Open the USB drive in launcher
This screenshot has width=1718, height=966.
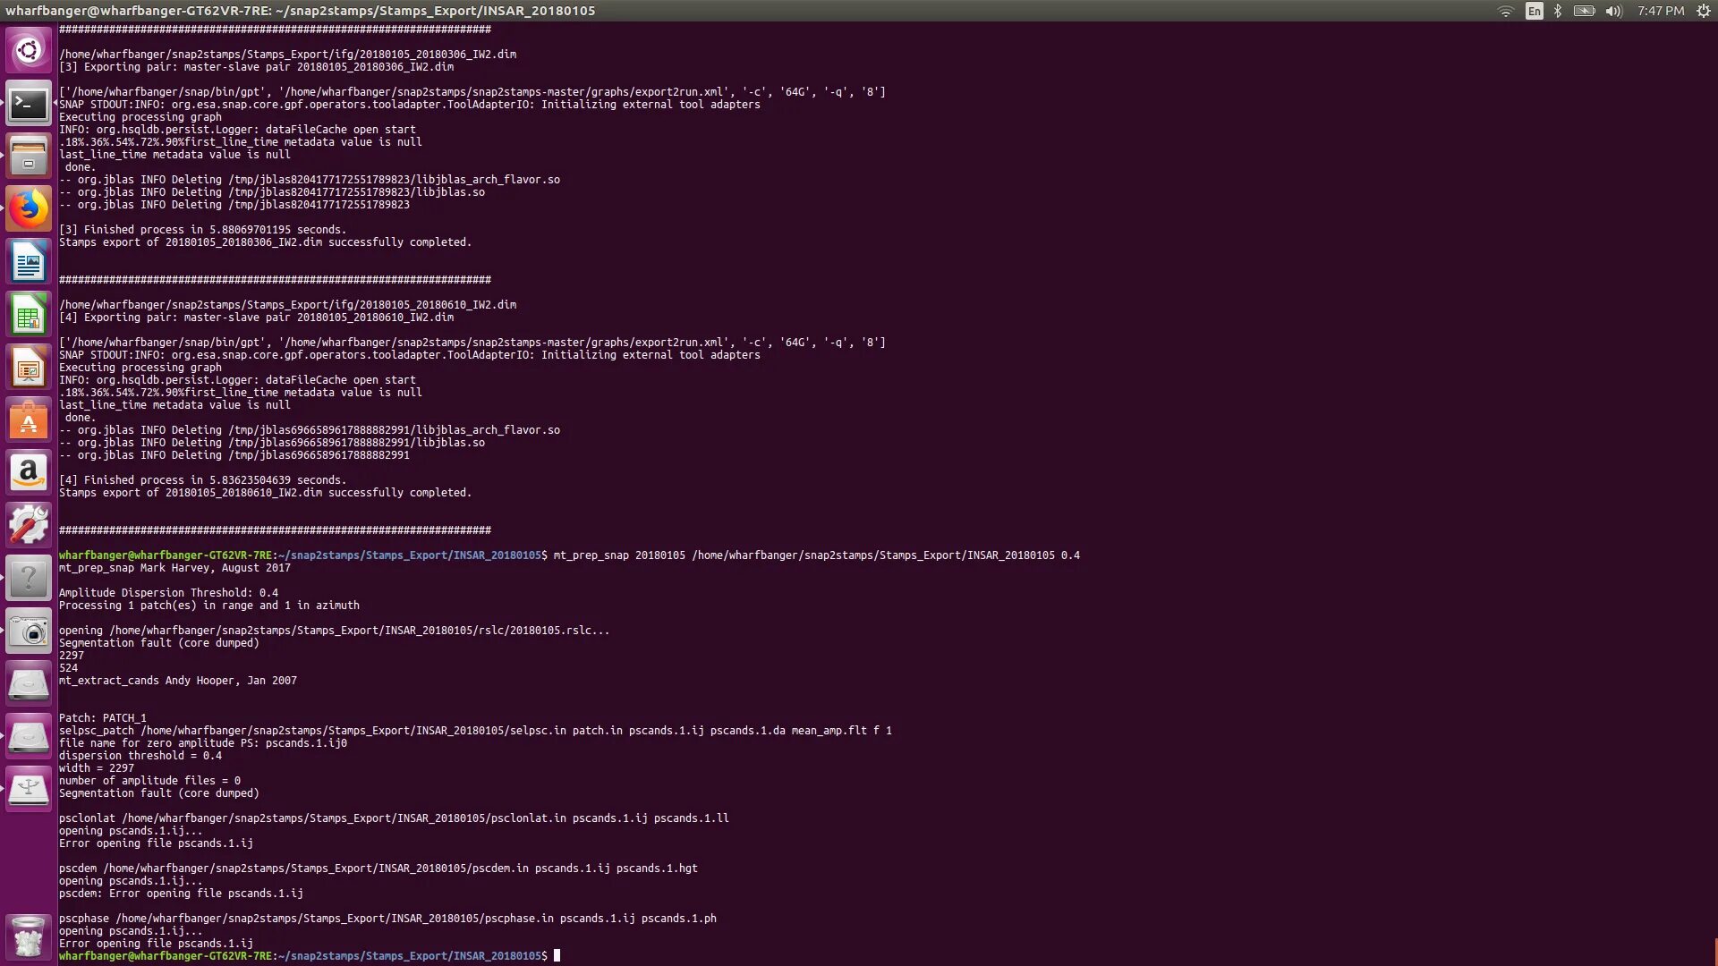click(29, 790)
